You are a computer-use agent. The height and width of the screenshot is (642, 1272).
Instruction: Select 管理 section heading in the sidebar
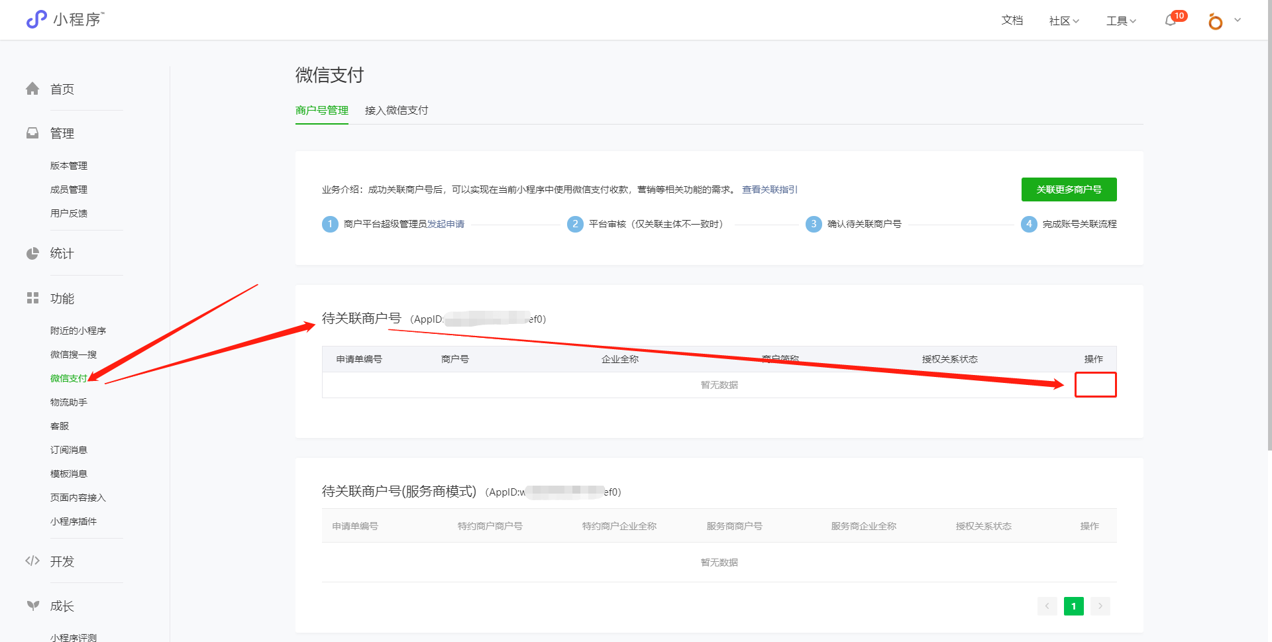(62, 133)
